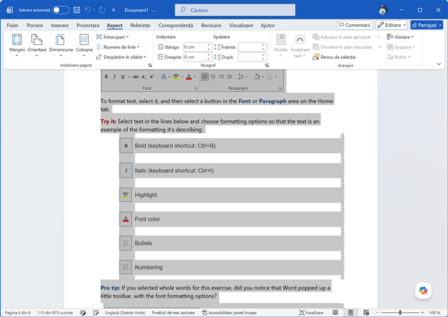The width and height of the screenshot is (448, 317).
Task: Toggle Focalizare focus mode
Action: 311,313
